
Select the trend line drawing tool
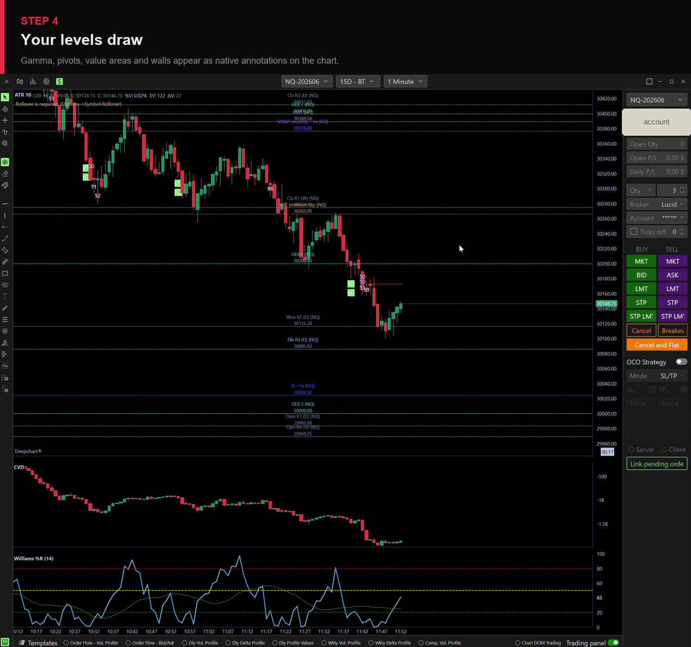(5, 239)
